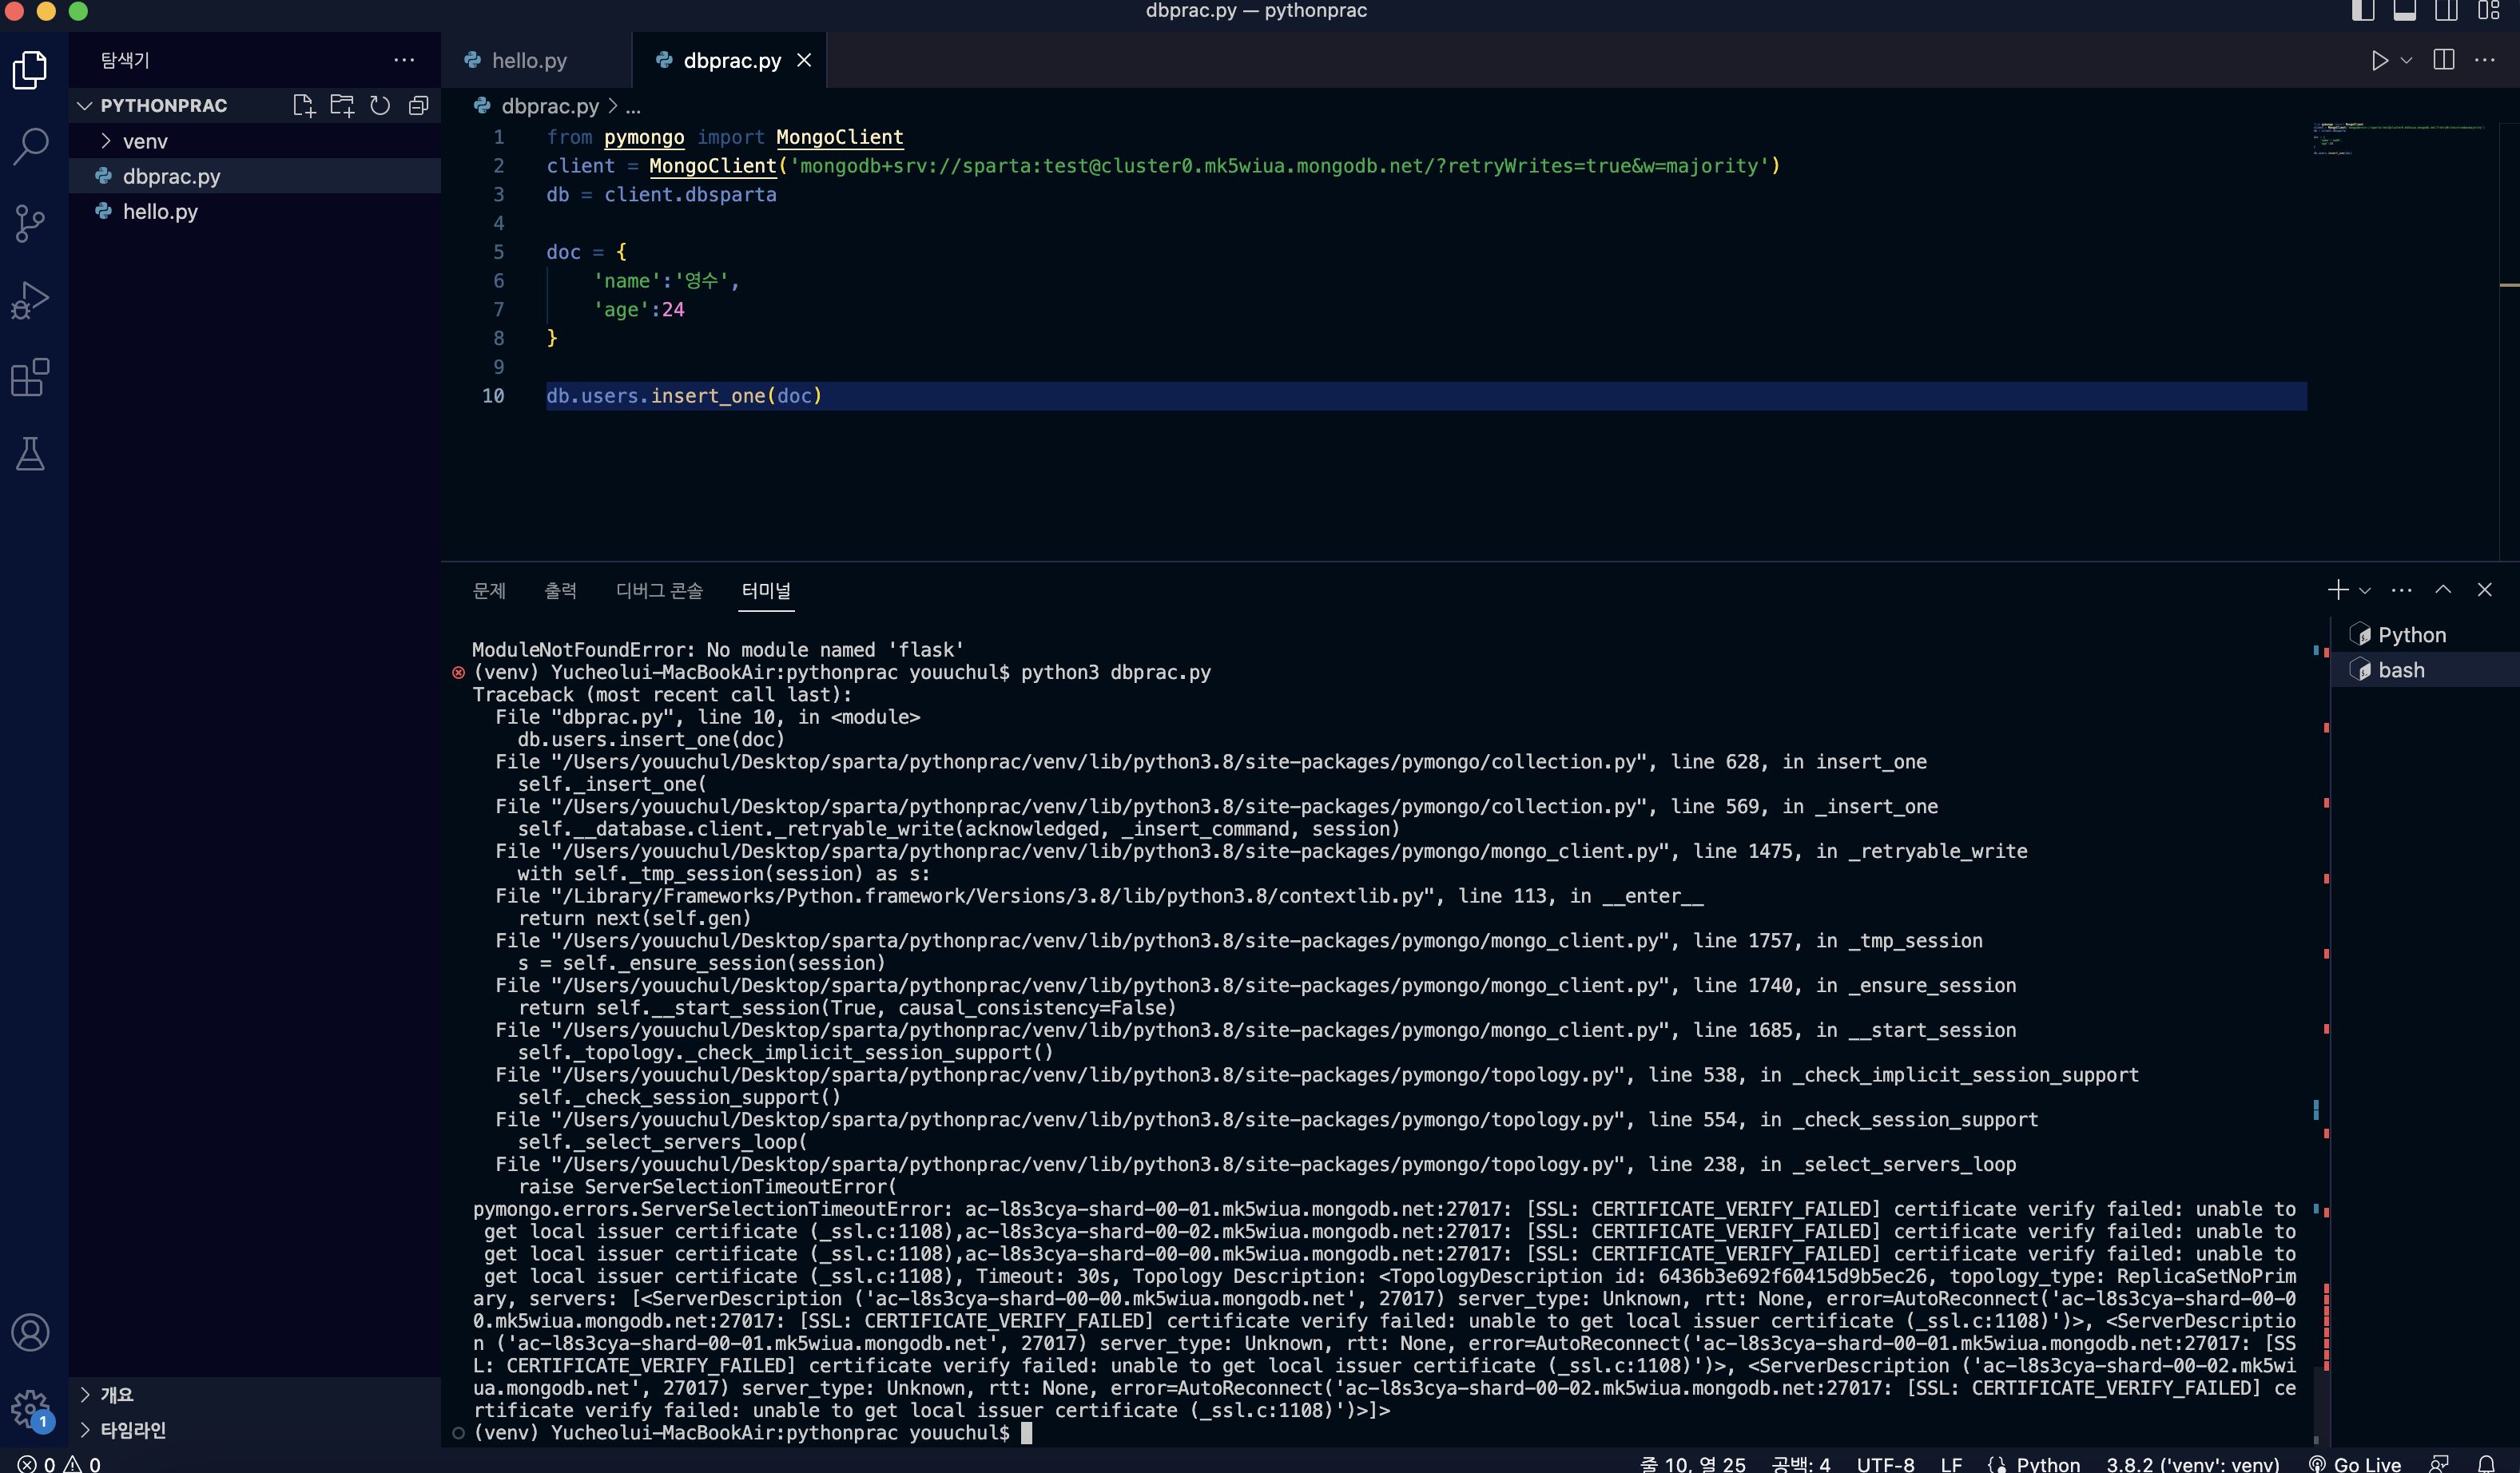The height and width of the screenshot is (1473, 2520).
Task: Select the 터미널 terminal panel tab
Action: (766, 590)
